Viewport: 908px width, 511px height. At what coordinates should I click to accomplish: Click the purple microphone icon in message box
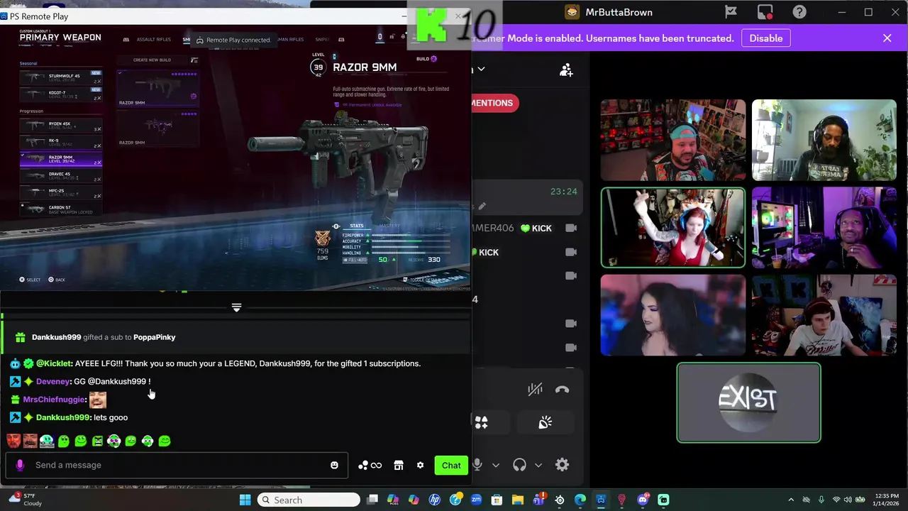click(20, 465)
